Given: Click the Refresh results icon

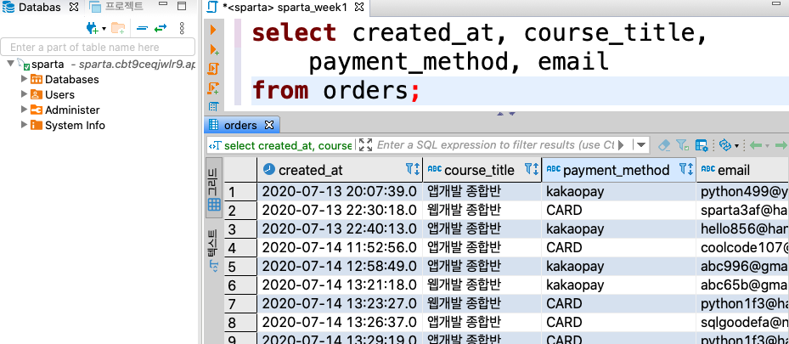Looking at the screenshot, I should pos(724,145).
